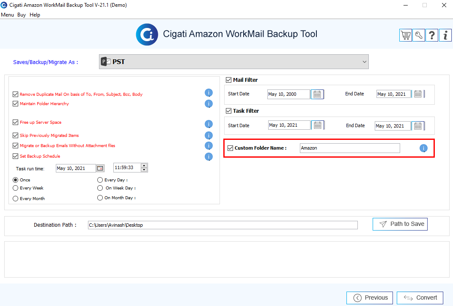The width and height of the screenshot is (453, 306).
Task: Open the Buy menu
Action: 22,15
